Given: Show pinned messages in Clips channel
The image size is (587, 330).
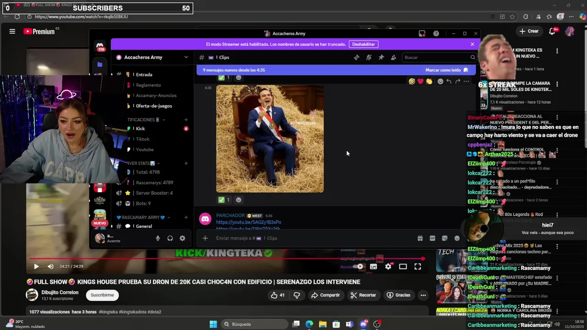Looking at the screenshot, I should pyautogui.click(x=381, y=57).
